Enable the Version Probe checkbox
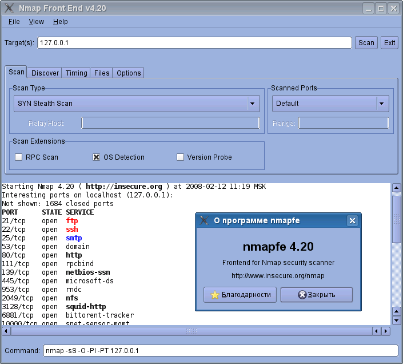Image resolution: width=403 pixels, height=364 pixels. pos(181,157)
